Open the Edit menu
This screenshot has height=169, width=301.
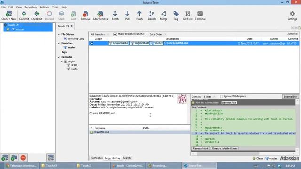pyautogui.click(x=11, y=7)
